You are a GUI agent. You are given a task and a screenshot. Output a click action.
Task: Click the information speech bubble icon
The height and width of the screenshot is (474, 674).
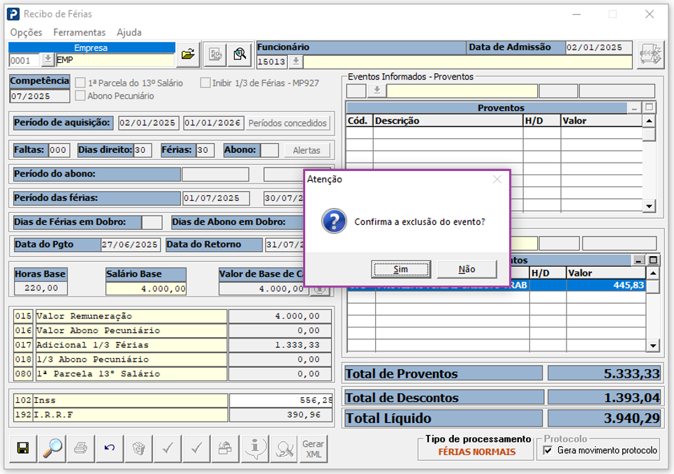pos(255,448)
